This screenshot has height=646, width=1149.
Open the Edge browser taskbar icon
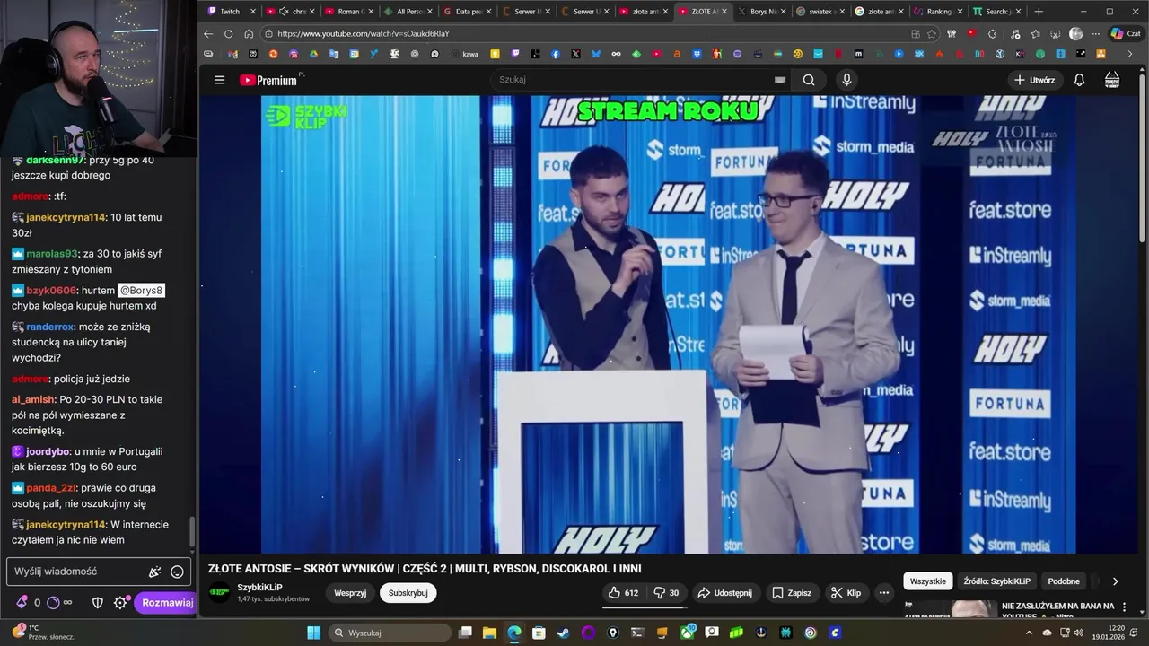pyautogui.click(x=513, y=633)
